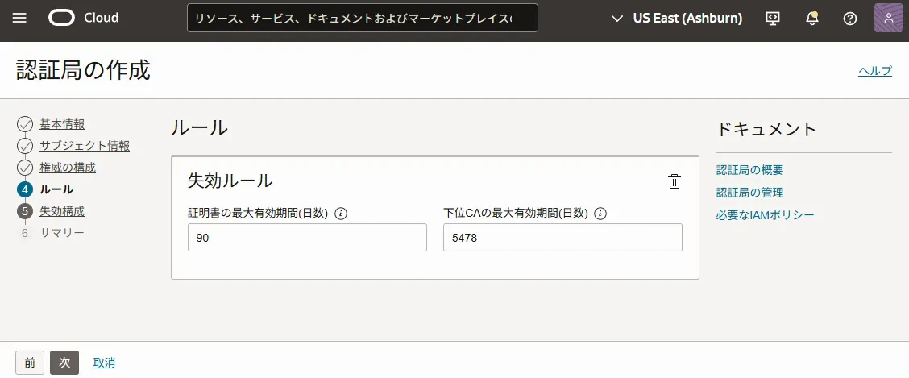
Task: Select current step ルール
Action: [x=56, y=189]
